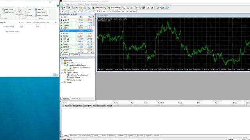The width and height of the screenshot is (250, 140).
Task: Set chart timeframe to M30
Action: click(x=115, y=11)
